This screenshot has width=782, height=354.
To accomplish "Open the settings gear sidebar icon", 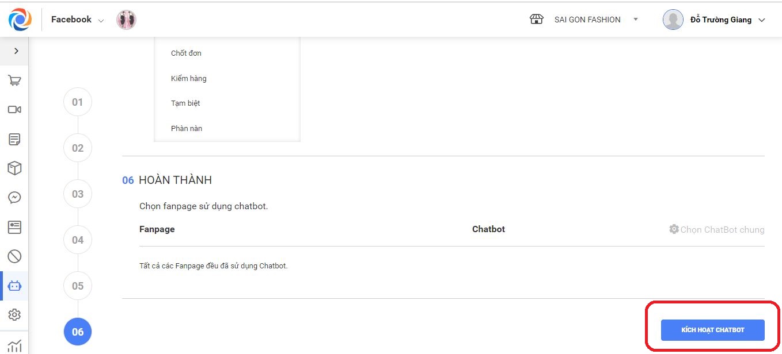I will (x=14, y=315).
